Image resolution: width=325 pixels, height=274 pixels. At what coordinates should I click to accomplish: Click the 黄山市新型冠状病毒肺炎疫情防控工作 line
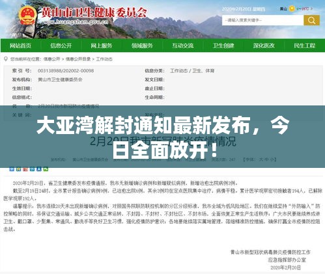point(270,253)
